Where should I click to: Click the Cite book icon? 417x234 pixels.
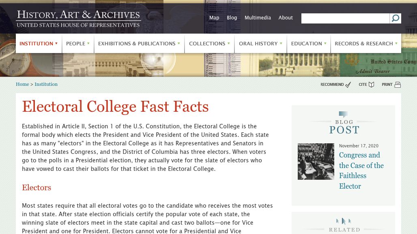372,85
